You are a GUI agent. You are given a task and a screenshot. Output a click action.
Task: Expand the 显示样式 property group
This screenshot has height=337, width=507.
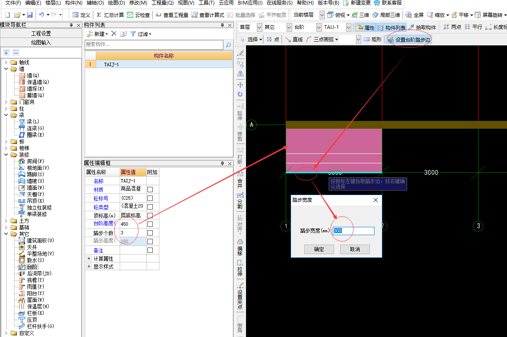(89, 266)
